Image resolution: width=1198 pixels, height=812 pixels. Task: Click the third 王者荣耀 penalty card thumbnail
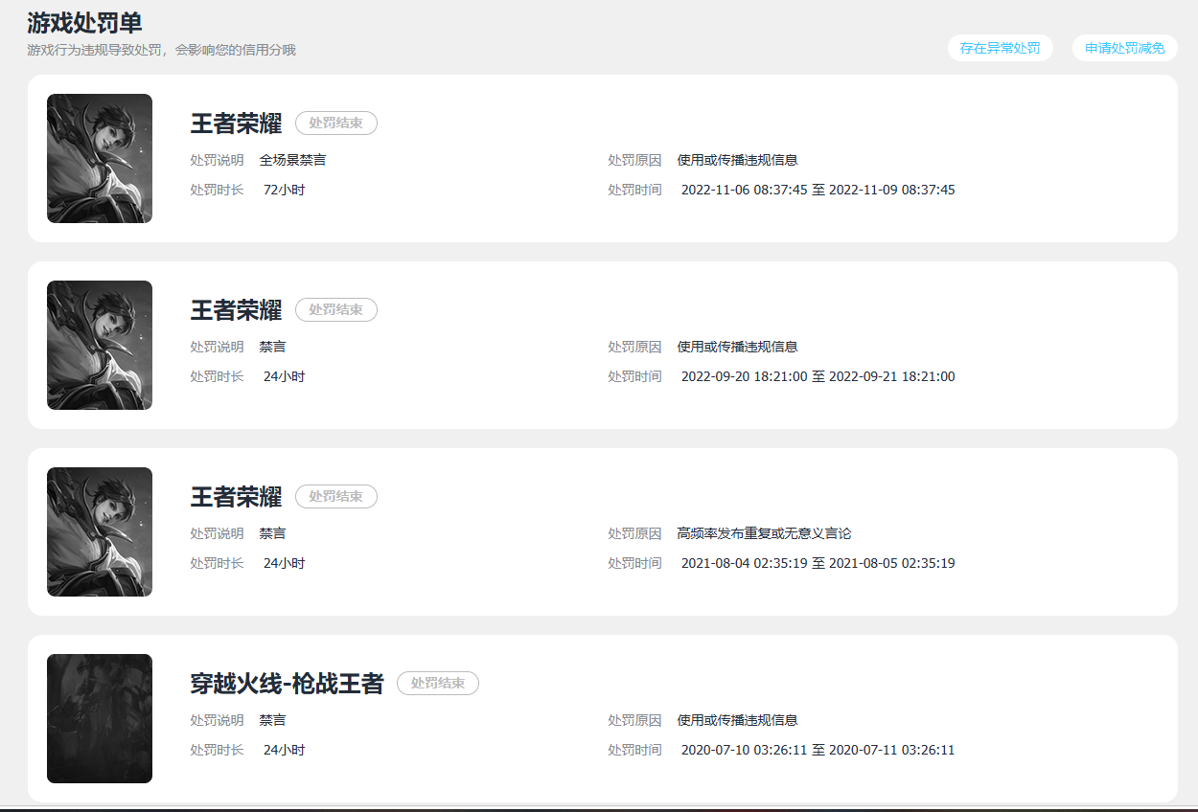[99, 532]
